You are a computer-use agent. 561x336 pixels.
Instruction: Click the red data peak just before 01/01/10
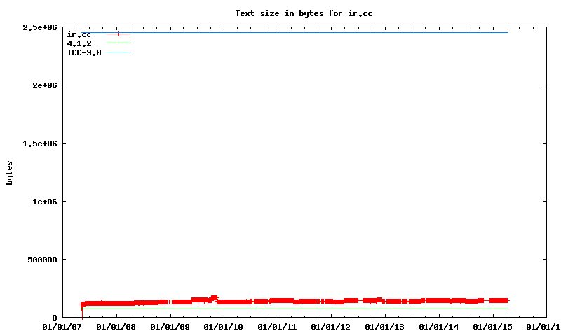[214, 298]
